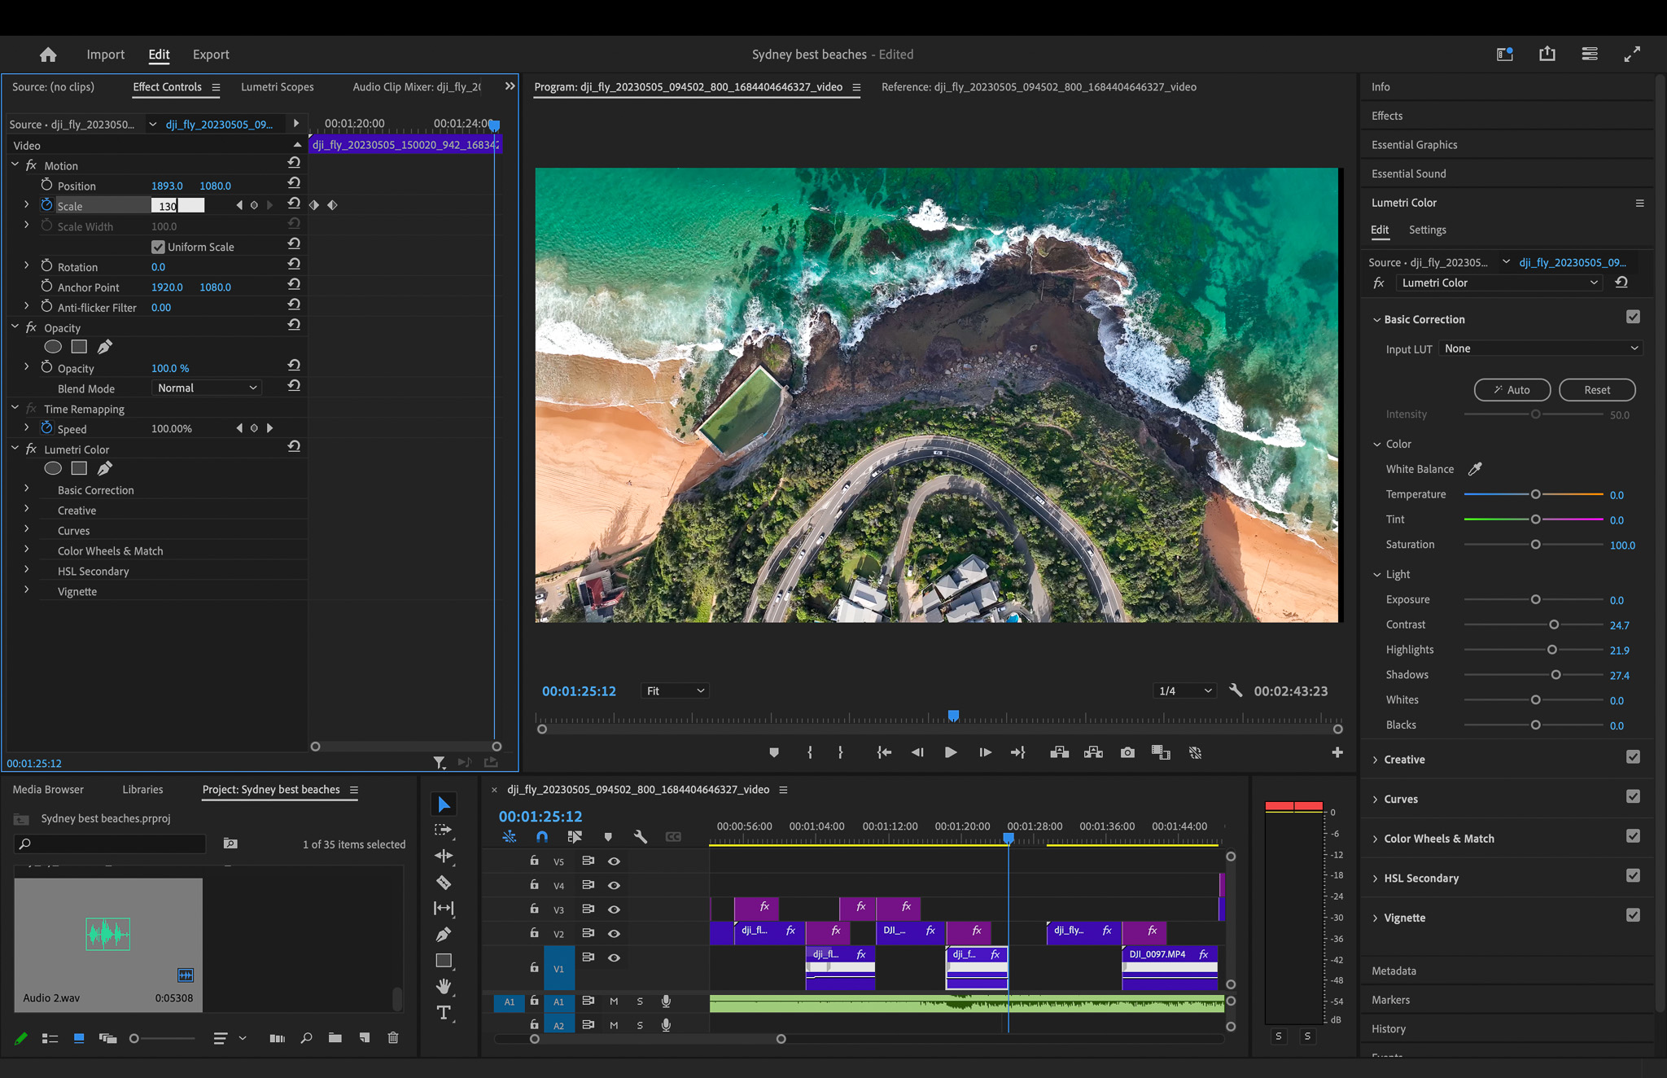The image size is (1667, 1078).
Task: Open Timeline display settings wrench
Action: (641, 837)
